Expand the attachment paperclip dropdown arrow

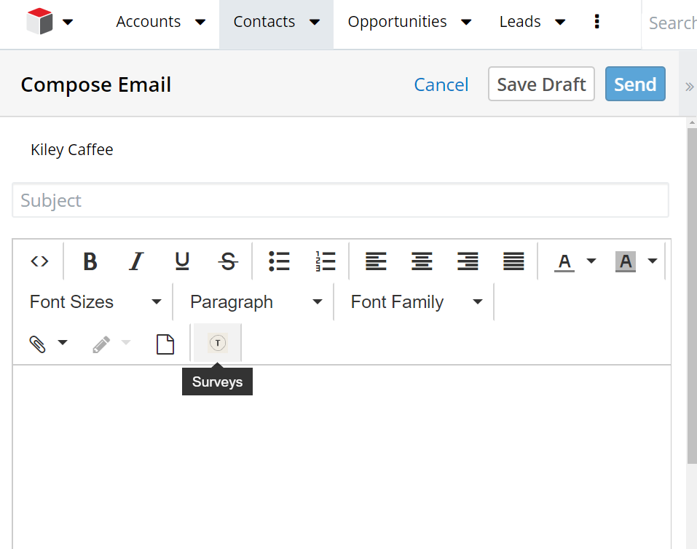(x=63, y=342)
